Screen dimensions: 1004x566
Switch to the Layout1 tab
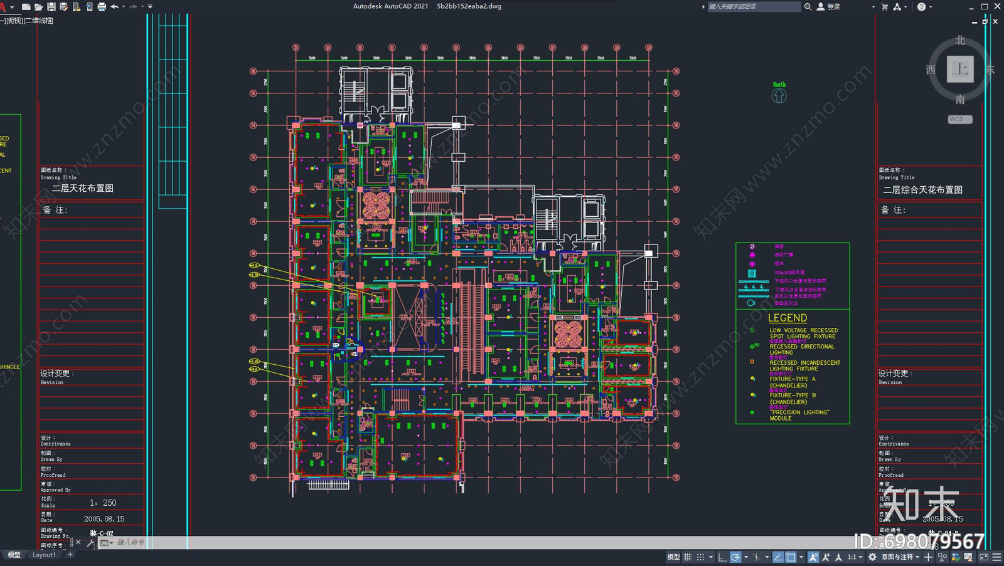pos(44,555)
